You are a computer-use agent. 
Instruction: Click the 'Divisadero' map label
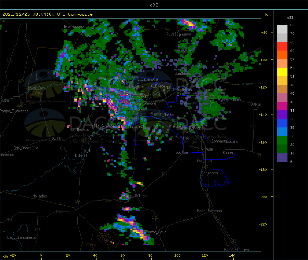74,27
